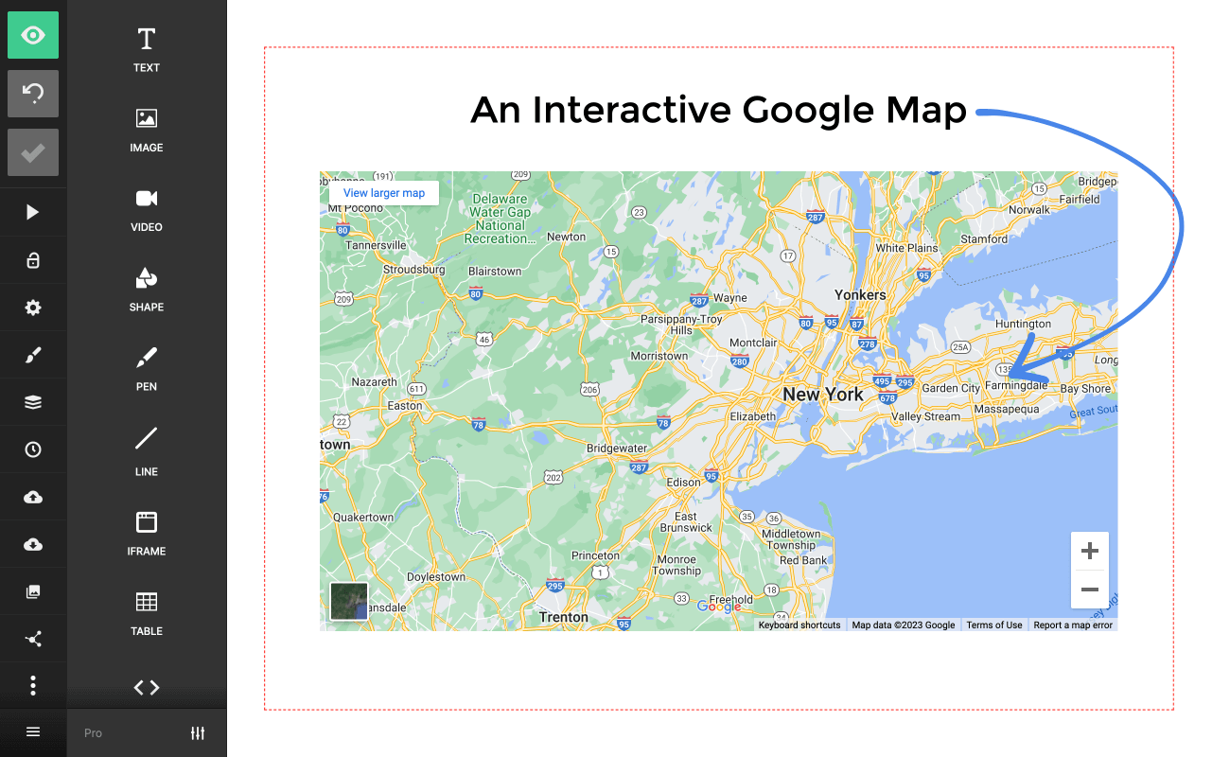Click the share nodes icon
This screenshot has height=757, width=1212.
tap(33, 639)
